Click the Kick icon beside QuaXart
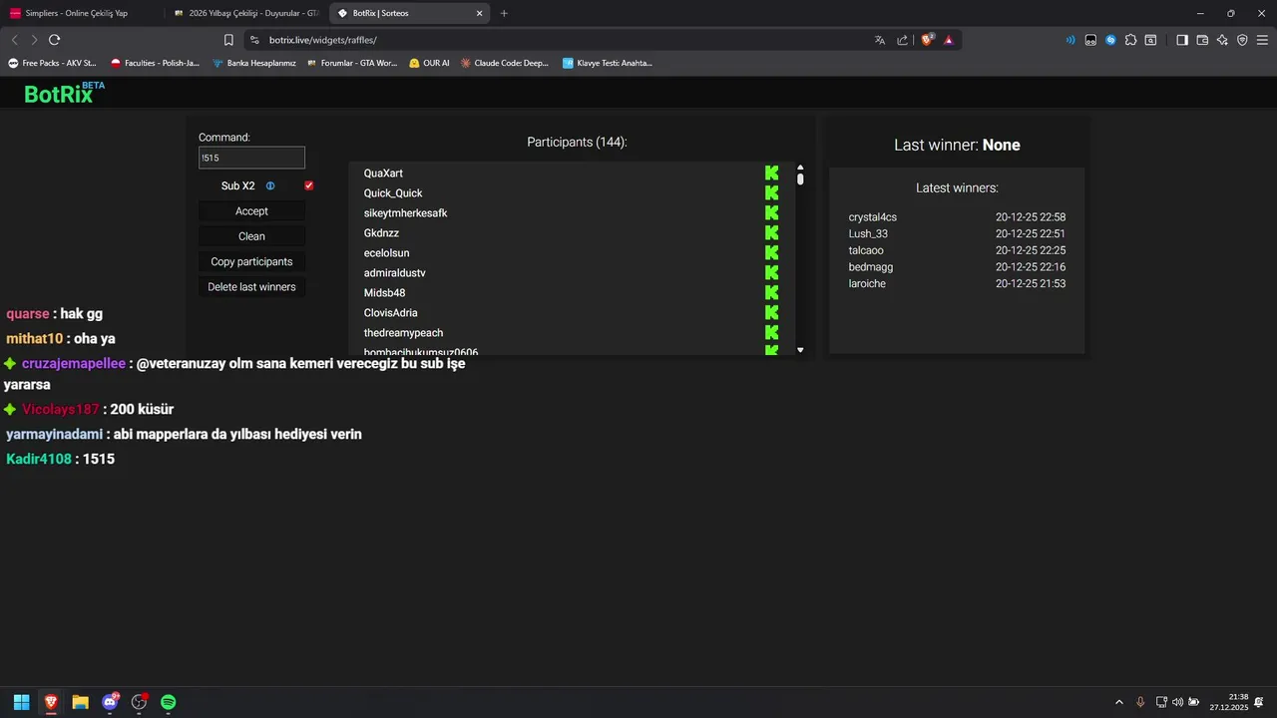1277x718 pixels. pos(771,174)
